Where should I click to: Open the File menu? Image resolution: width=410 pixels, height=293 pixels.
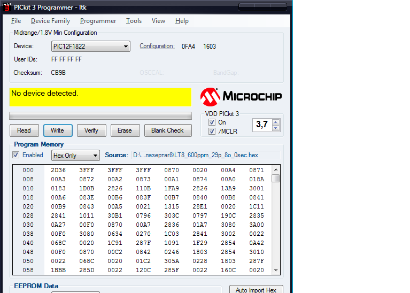pyautogui.click(x=16, y=21)
